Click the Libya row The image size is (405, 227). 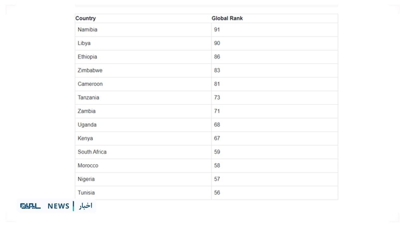206,43
